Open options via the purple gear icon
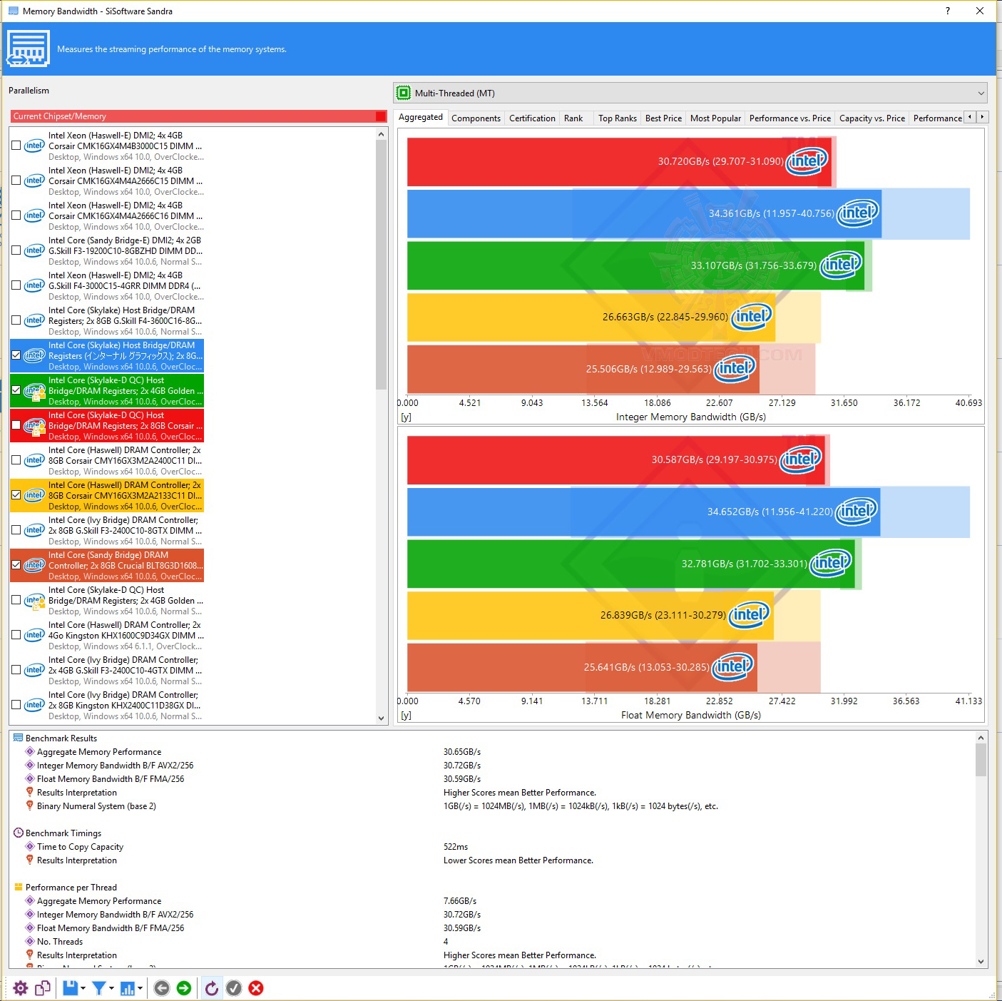This screenshot has width=1002, height=1001. 21,988
